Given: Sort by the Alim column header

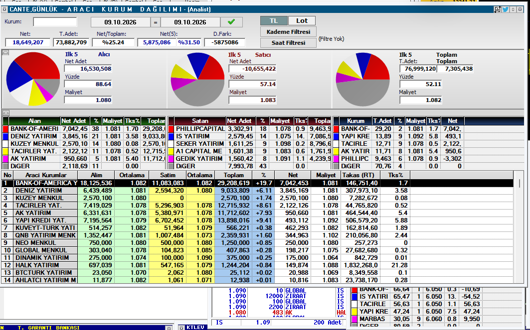Looking at the screenshot, I should pyautogui.click(x=96, y=175).
